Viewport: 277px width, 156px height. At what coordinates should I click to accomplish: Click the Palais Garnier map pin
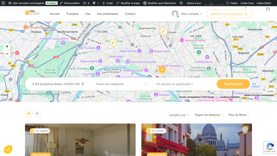click(x=139, y=51)
